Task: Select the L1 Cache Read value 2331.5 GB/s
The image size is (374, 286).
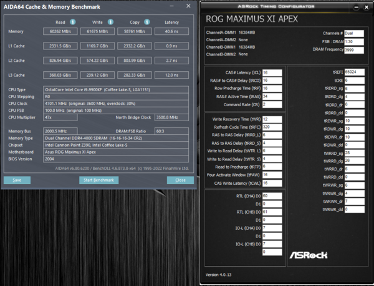Action: 60,46
